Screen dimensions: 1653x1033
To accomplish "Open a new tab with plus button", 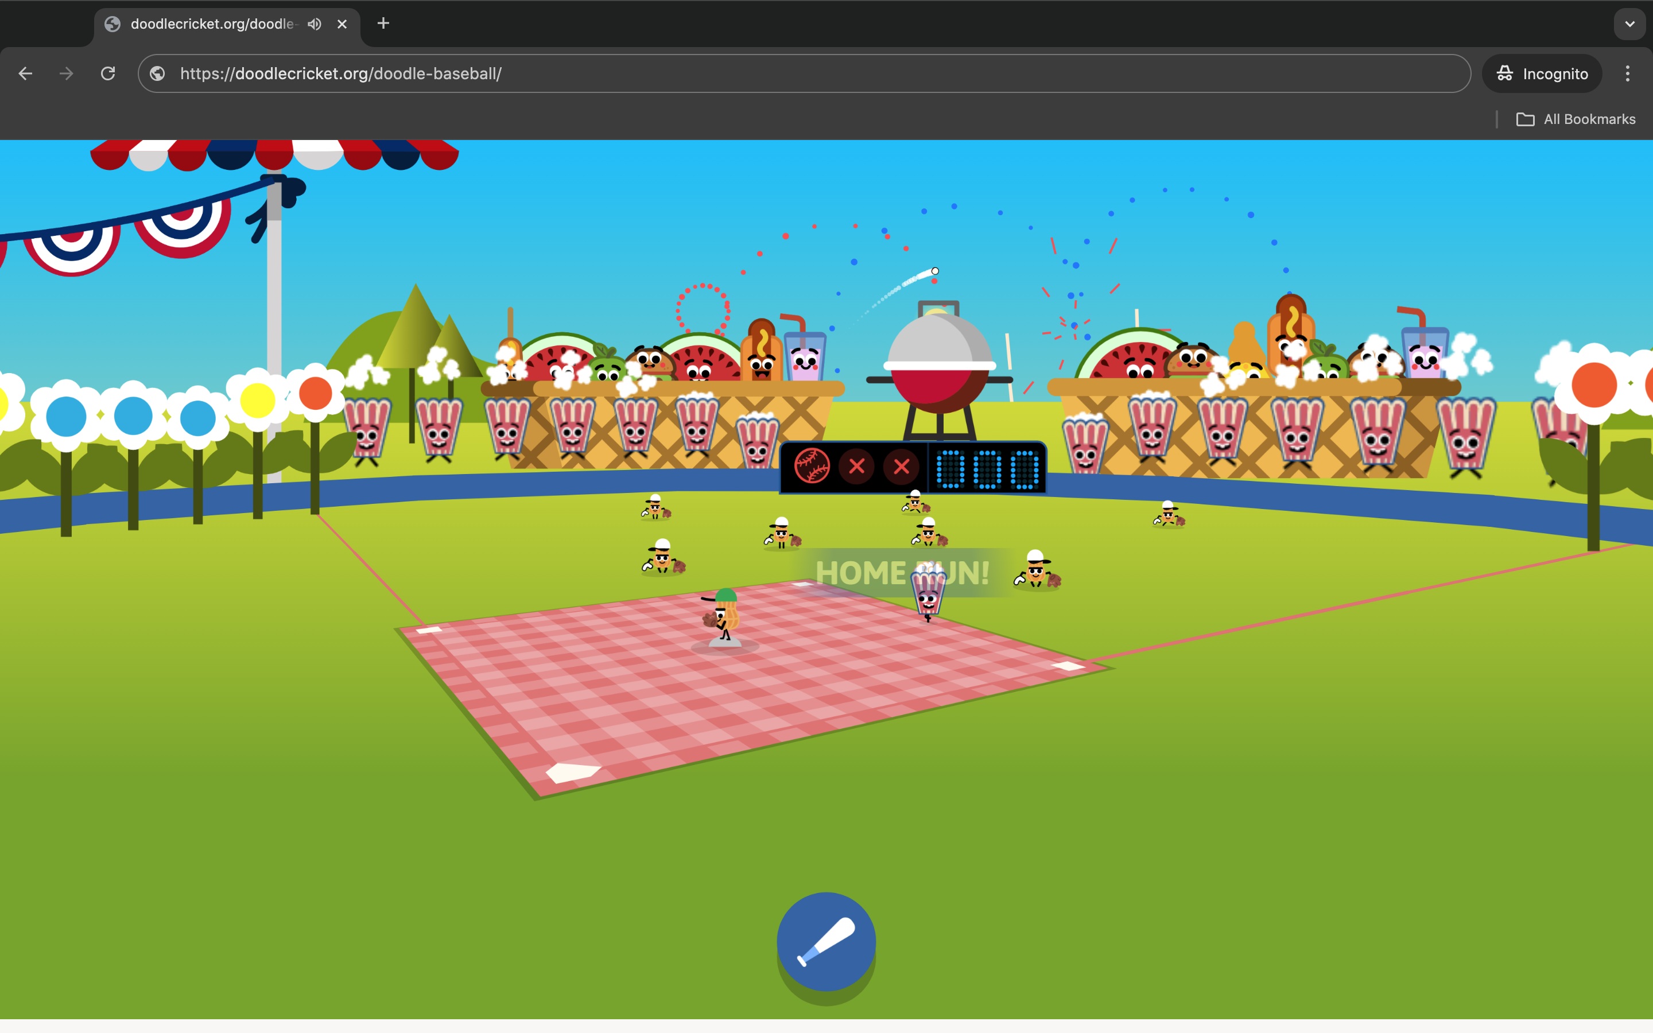I will (383, 24).
